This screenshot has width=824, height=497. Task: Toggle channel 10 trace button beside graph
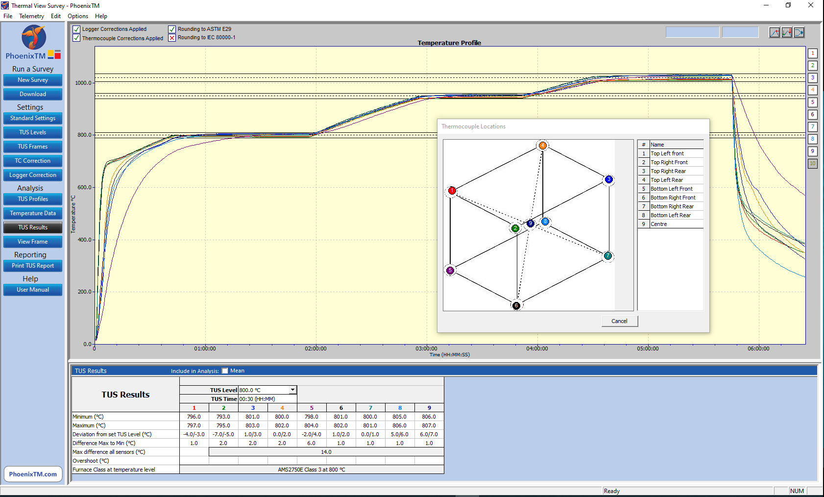pos(812,164)
